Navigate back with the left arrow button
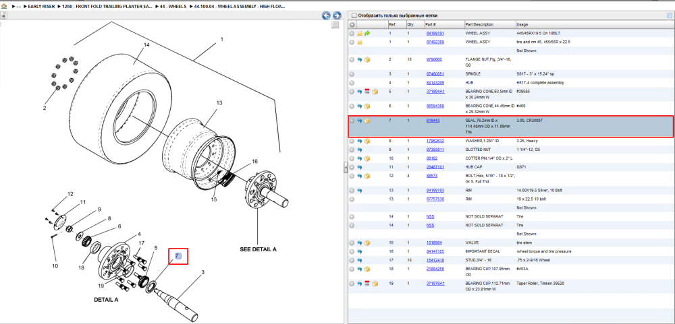The image size is (675, 324). tap(326, 15)
